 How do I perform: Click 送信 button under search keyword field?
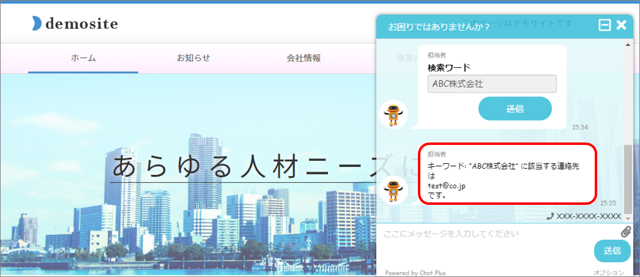coord(515,108)
